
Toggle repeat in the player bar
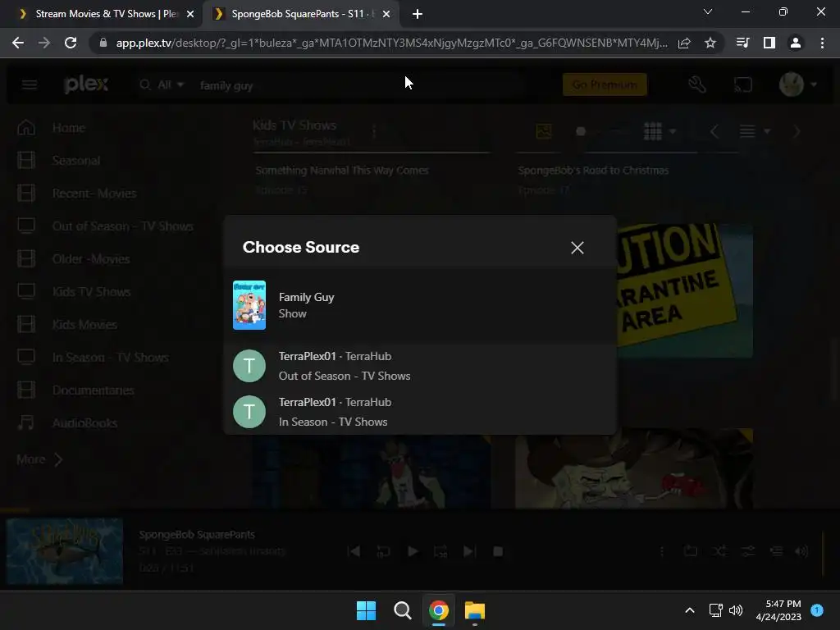691,551
